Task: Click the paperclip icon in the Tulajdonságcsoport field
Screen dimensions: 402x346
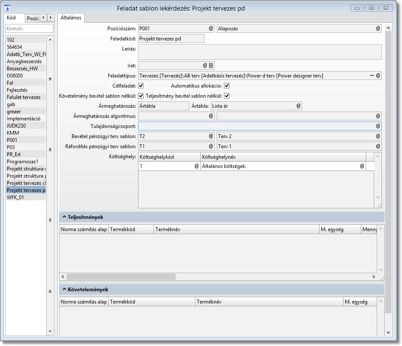Action: pyautogui.click(x=378, y=126)
